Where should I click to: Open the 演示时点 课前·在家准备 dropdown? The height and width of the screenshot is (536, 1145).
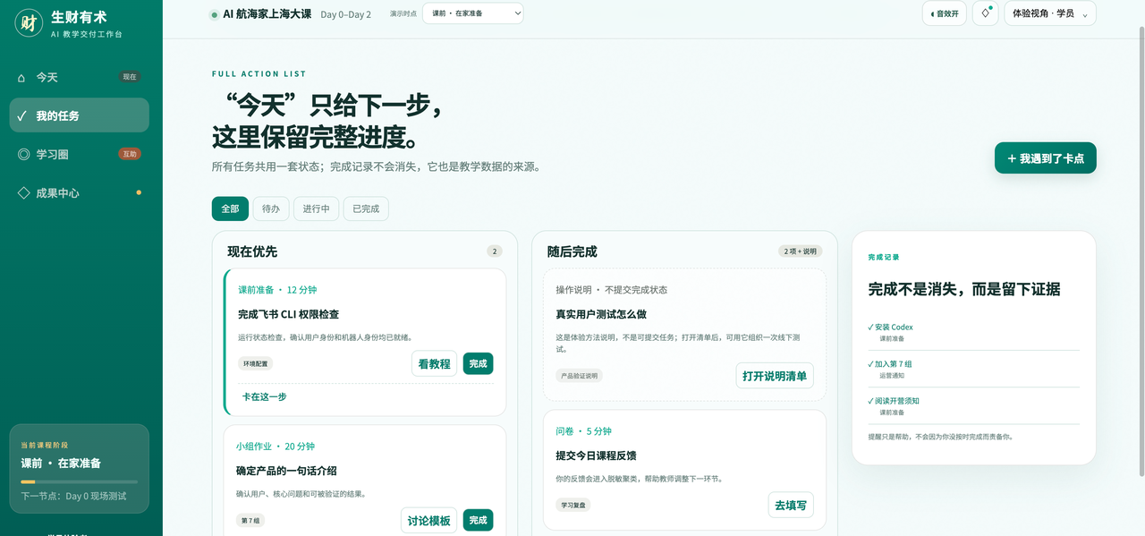point(472,13)
